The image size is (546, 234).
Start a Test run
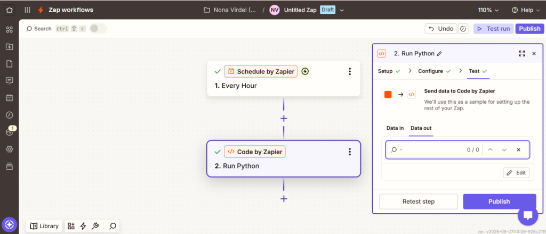click(494, 29)
